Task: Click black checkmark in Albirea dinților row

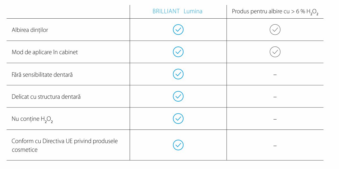Action: click(x=275, y=30)
